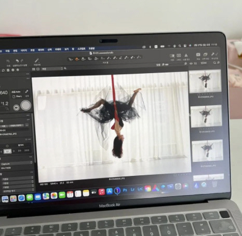Click the Export image icon in the toolbar
The height and width of the screenshot is (236, 242).
click(198, 55)
